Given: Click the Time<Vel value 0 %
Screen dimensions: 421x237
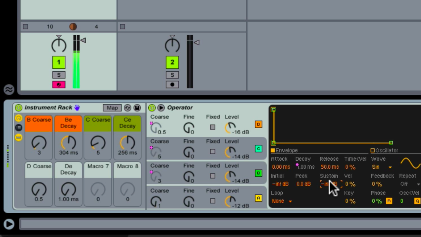Looking at the screenshot, I should tap(350, 167).
